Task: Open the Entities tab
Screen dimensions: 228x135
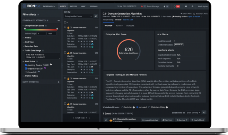Action: click(x=73, y=6)
